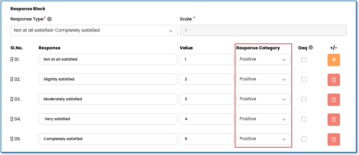The height and width of the screenshot is (155, 359).
Task: Click the drag handle for row 03
Action: point(12,99)
